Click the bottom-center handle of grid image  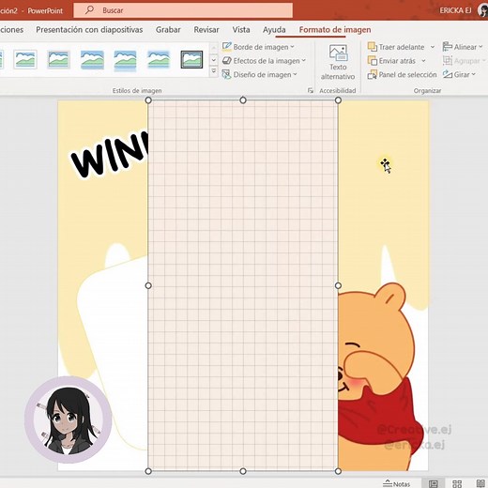tap(243, 471)
